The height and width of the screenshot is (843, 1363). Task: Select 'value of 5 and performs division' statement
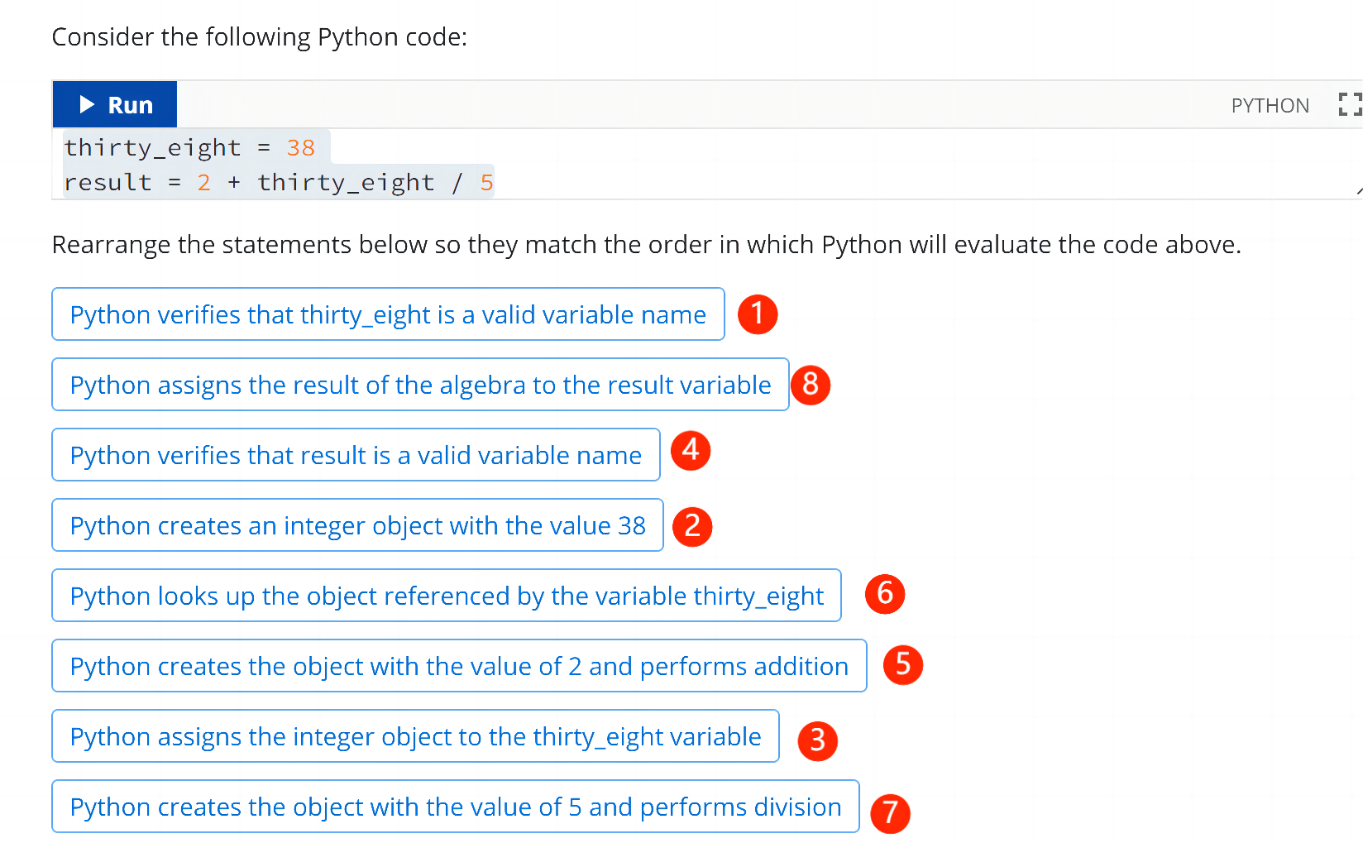pos(456,807)
